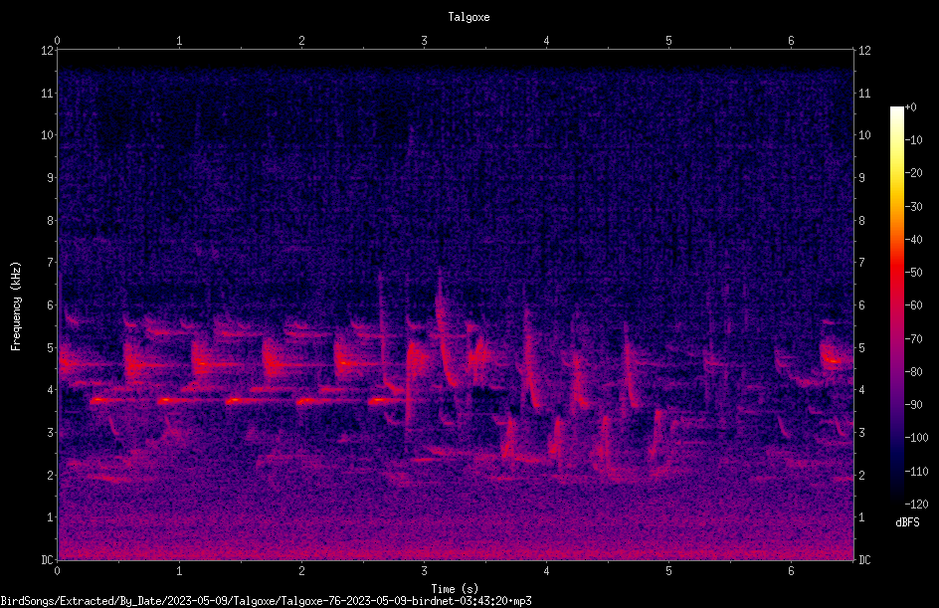939x608 pixels.
Task: Click the 12 kHz label on left axis
Action: pos(48,51)
